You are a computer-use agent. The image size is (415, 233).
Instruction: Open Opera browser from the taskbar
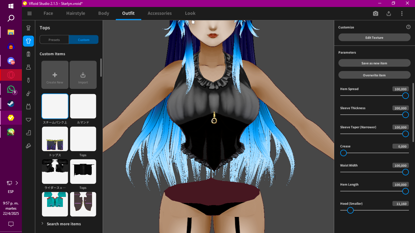[x=11, y=75]
